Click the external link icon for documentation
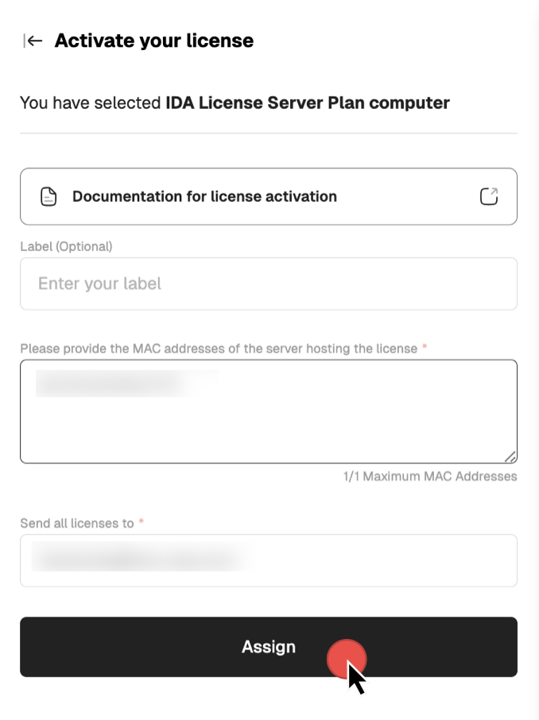The width and height of the screenshot is (539, 720). pyautogui.click(x=489, y=196)
